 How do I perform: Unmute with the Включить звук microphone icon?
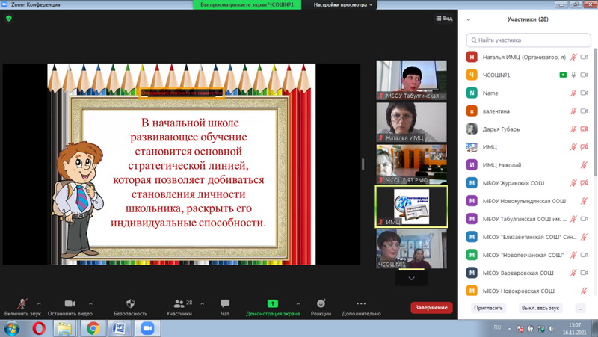click(x=22, y=303)
